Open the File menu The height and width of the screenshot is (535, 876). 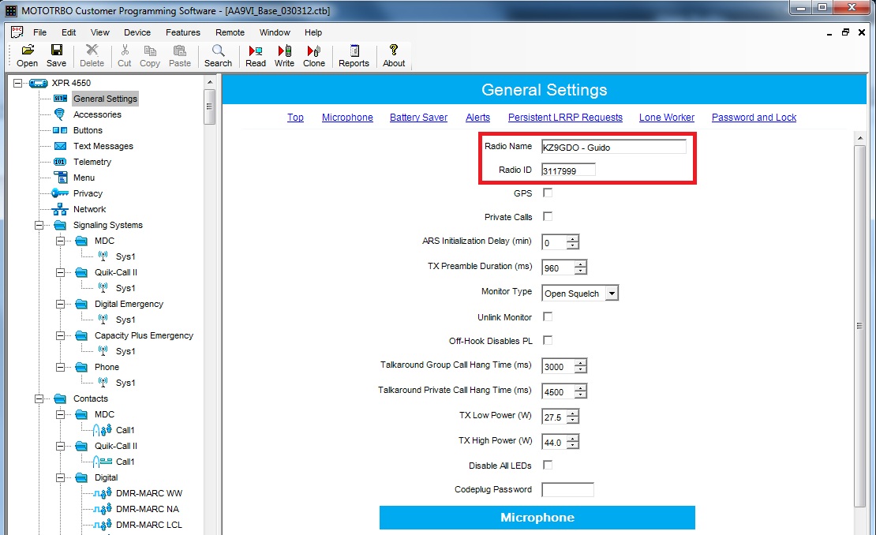[x=39, y=32]
